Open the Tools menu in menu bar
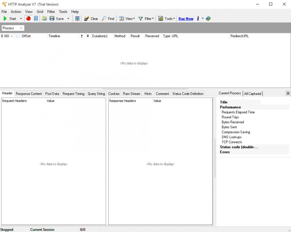The image size is (291, 232). pyautogui.click(x=63, y=12)
